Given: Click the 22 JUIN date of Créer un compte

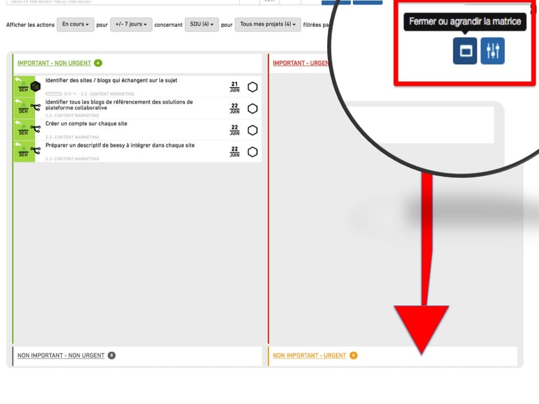Looking at the screenshot, I should point(234,130).
